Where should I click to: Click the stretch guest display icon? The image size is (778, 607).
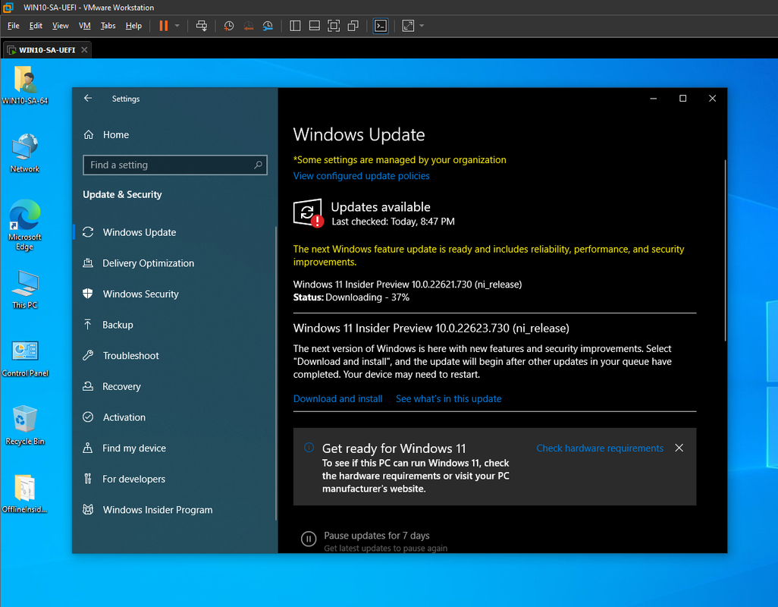click(x=408, y=26)
